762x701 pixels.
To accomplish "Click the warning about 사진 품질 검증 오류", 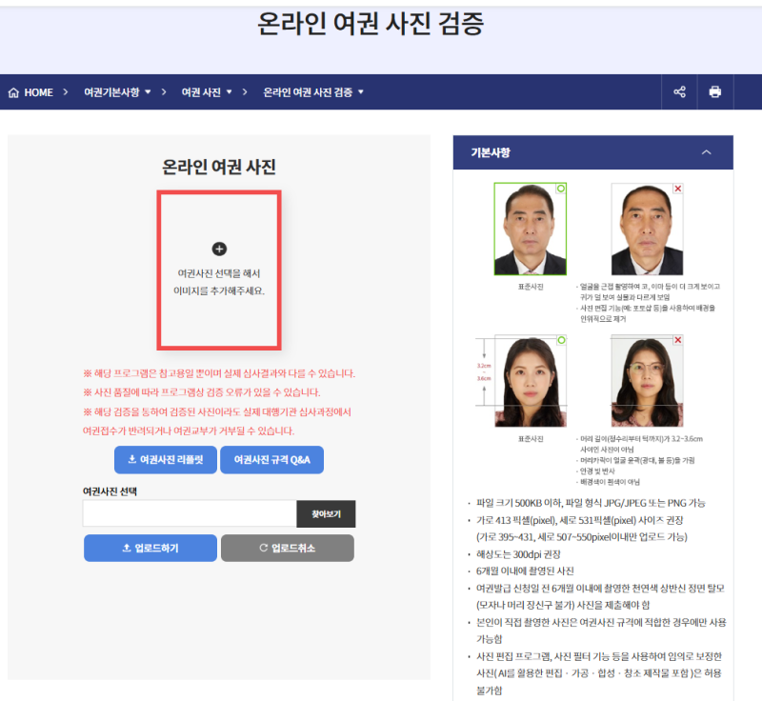I will [x=202, y=392].
